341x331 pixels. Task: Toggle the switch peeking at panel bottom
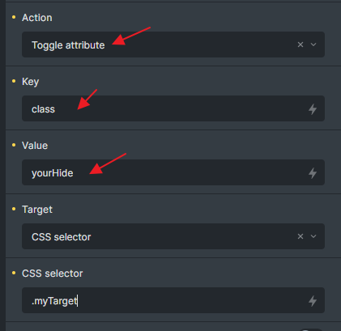click(x=310, y=330)
